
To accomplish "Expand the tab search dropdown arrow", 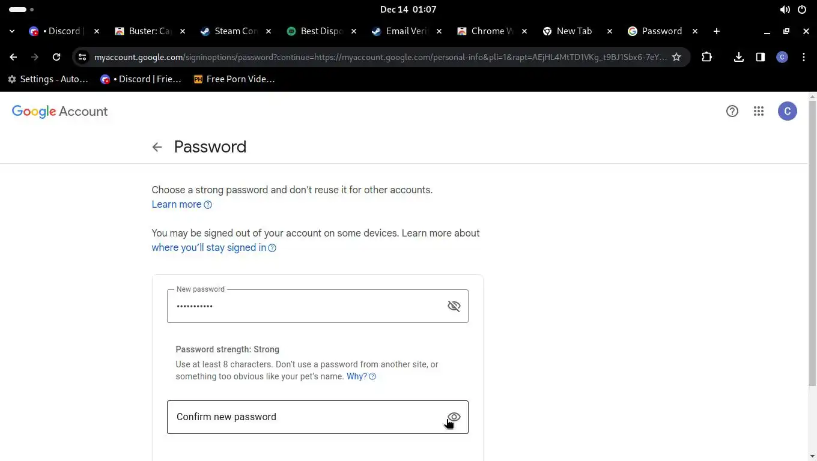I will pos(12,31).
